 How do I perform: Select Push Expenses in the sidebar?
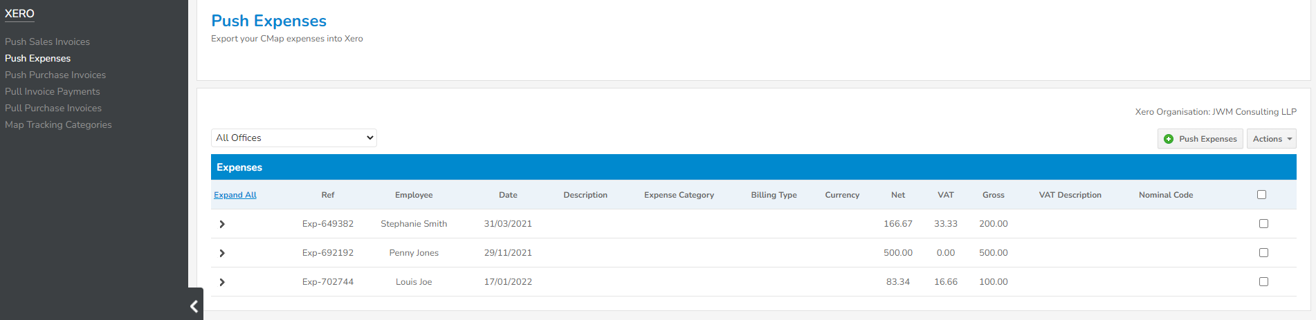click(x=37, y=58)
